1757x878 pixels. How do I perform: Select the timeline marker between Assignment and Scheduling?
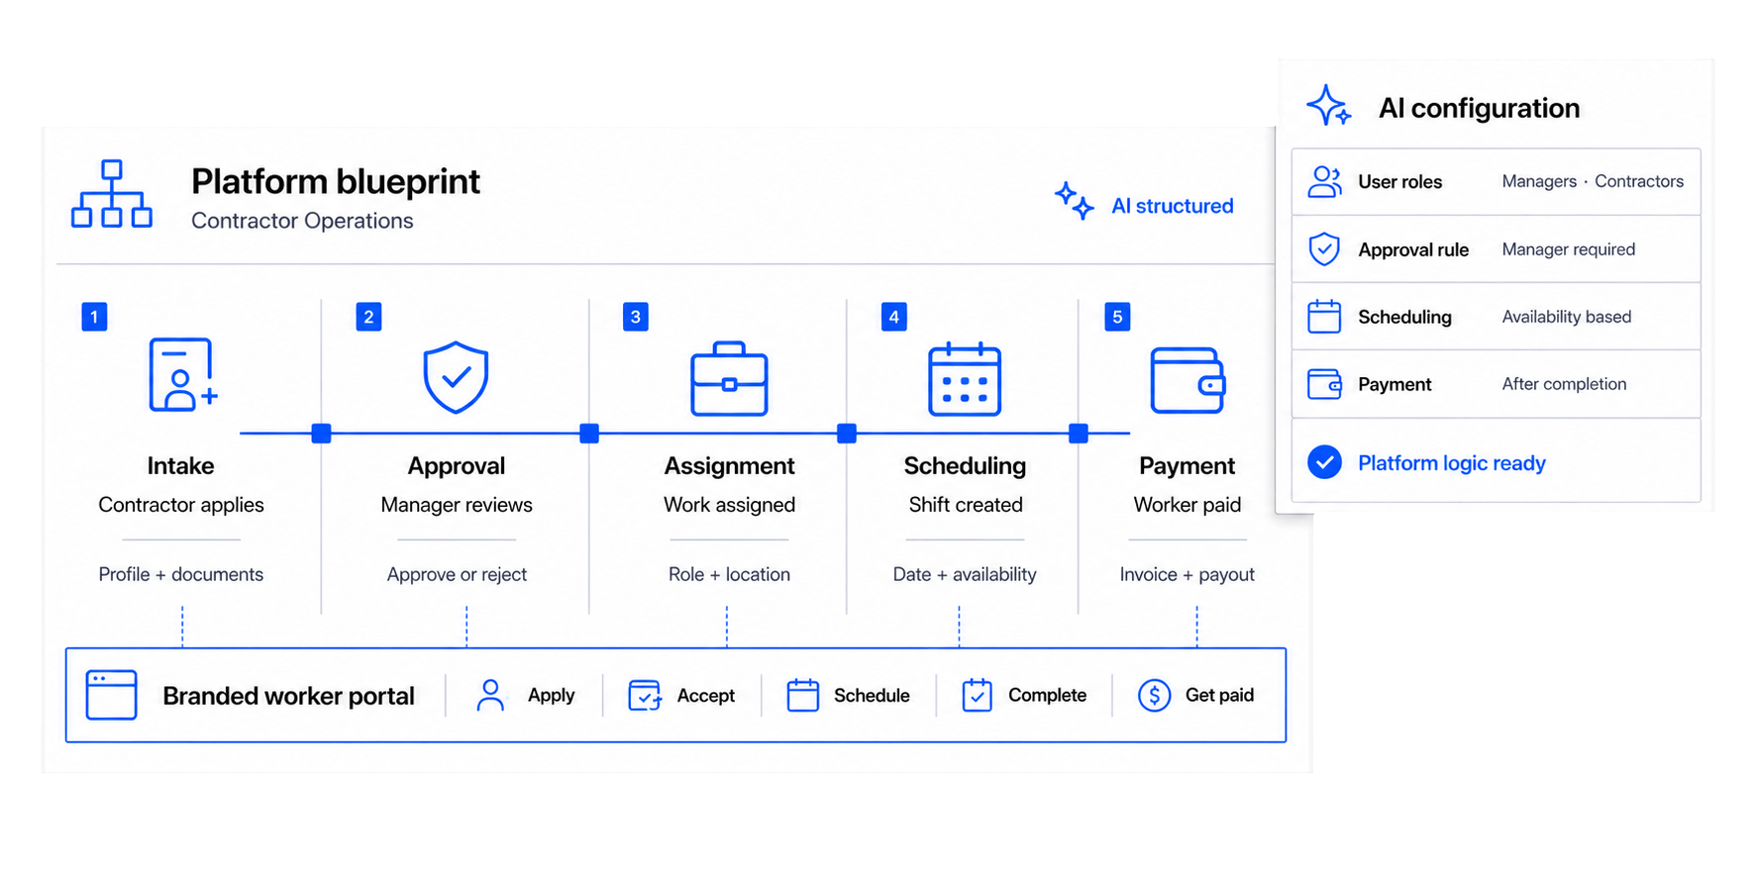click(x=847, y=433)
